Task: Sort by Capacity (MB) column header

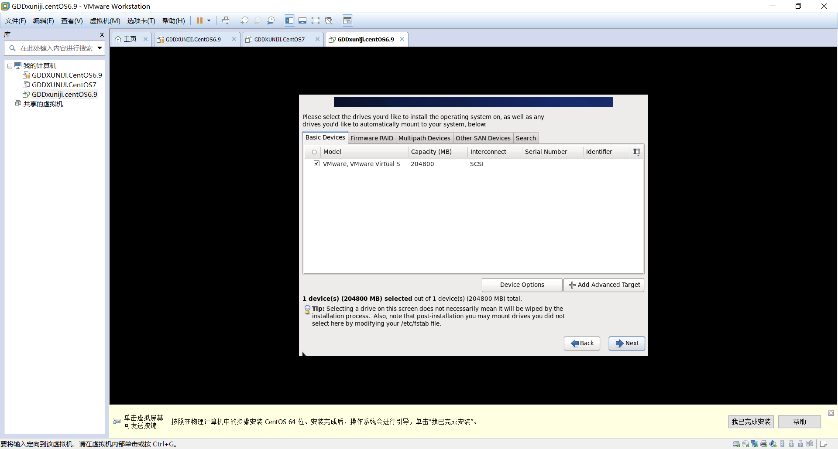Action: pos(438,152)
